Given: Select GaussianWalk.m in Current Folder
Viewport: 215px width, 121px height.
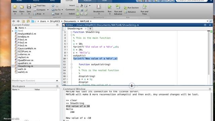Looking at the screenshot, I should [x=27, y=48].
